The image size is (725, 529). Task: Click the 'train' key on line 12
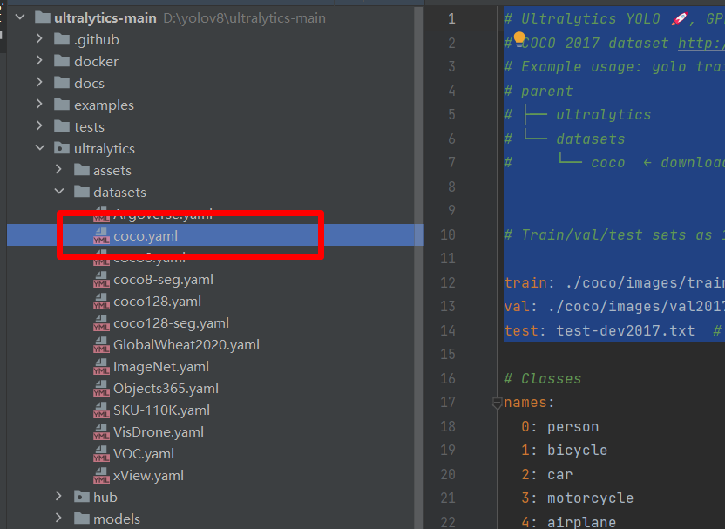[525, 282]
